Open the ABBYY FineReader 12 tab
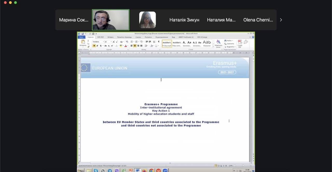Image resolution: width=332 pixels, height=172 pixels. (186, 37)
